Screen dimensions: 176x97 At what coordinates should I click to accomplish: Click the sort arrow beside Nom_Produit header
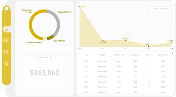[x=112, y=56]
